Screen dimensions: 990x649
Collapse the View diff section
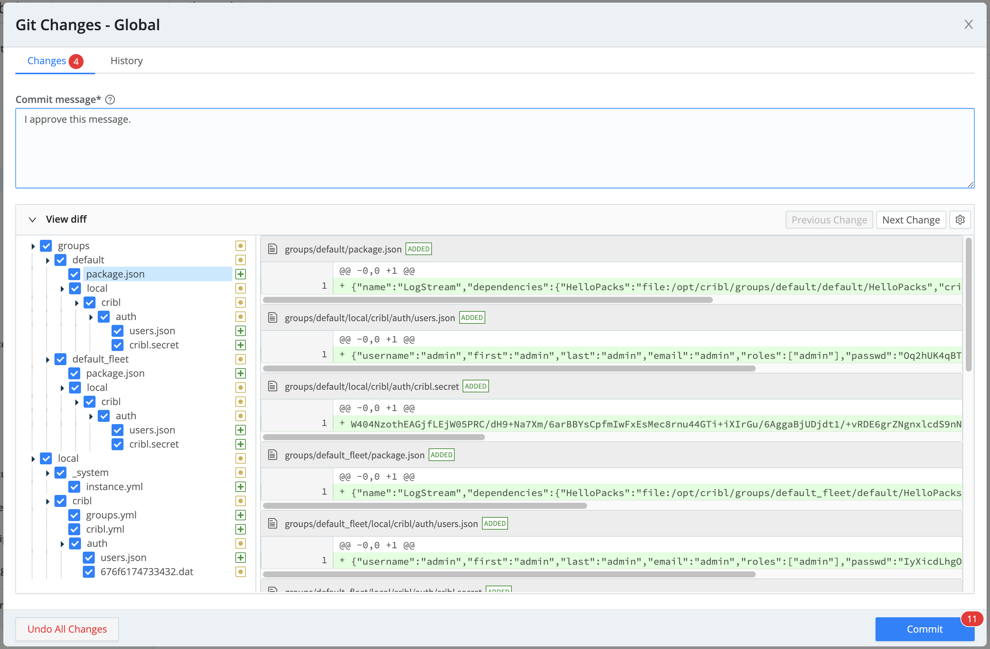[32, 220]
